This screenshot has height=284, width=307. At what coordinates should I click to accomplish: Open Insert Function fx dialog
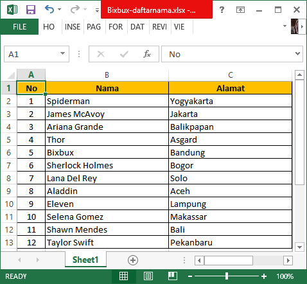coord(147,54)
